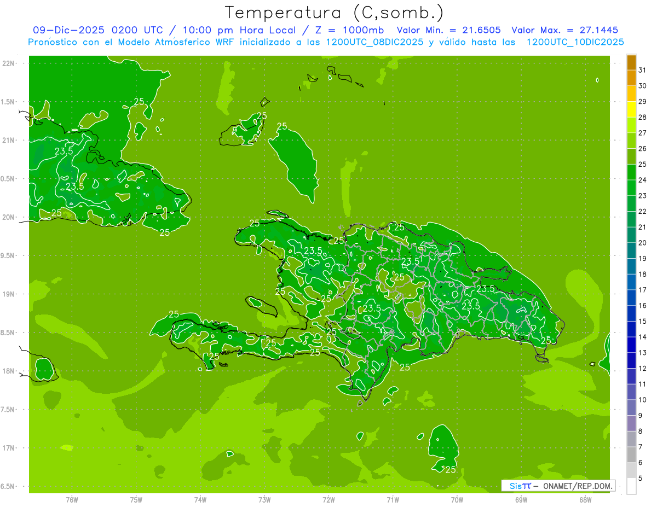Click the '19N' latitude axis label

(9, 294)
